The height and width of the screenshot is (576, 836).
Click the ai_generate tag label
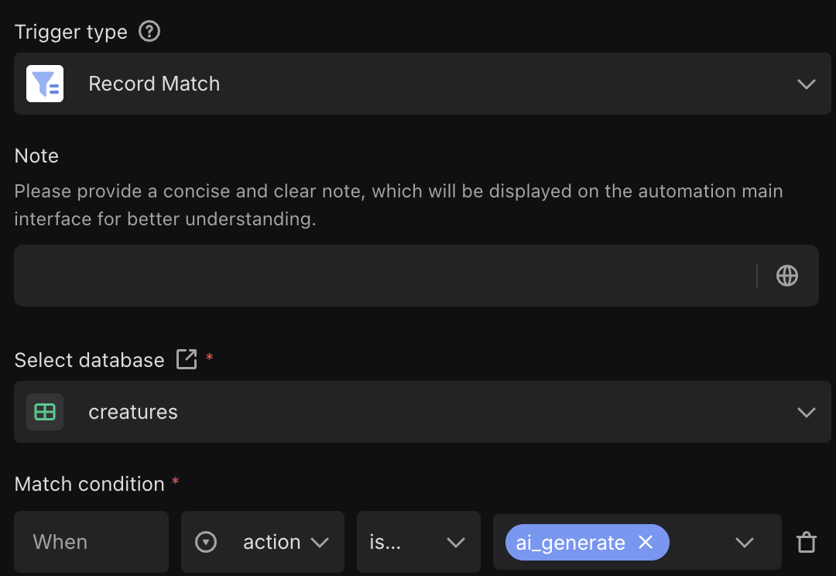coord(570,543)
